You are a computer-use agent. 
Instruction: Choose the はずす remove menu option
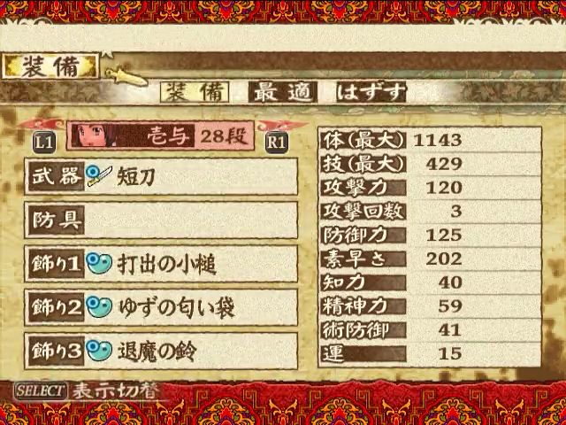[x=371, y=92]
